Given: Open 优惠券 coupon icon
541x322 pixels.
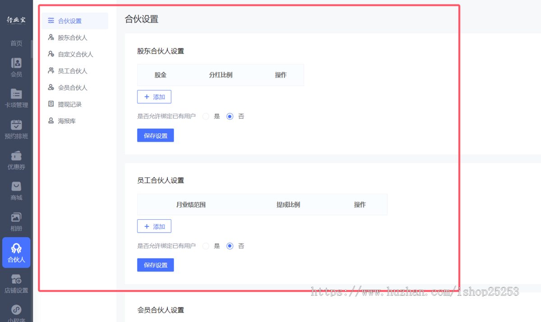Looking at the screenshot, I should pyautogui.click(x=16, y=156).
